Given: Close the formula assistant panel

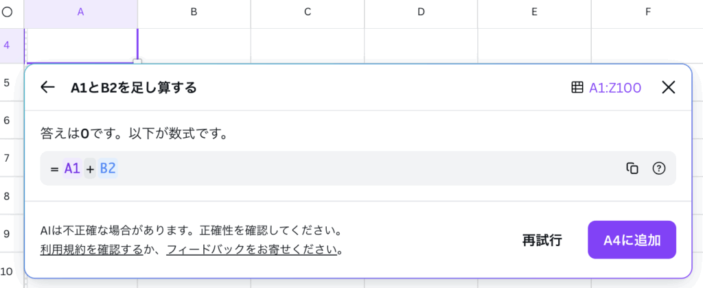Looking at the screenshot, I should click(669, 87).
